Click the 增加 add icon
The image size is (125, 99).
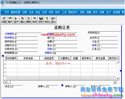pos(22,20)
